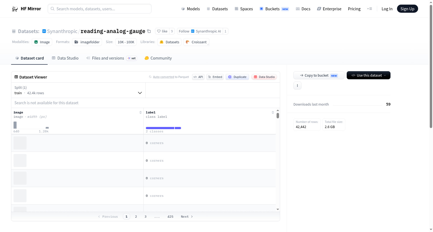Open Data Studio from viewer header
433x232 pixels.
264,77
